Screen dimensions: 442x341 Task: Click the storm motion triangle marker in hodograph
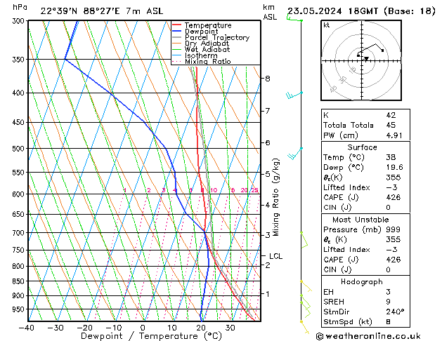[x=366, y=59]
